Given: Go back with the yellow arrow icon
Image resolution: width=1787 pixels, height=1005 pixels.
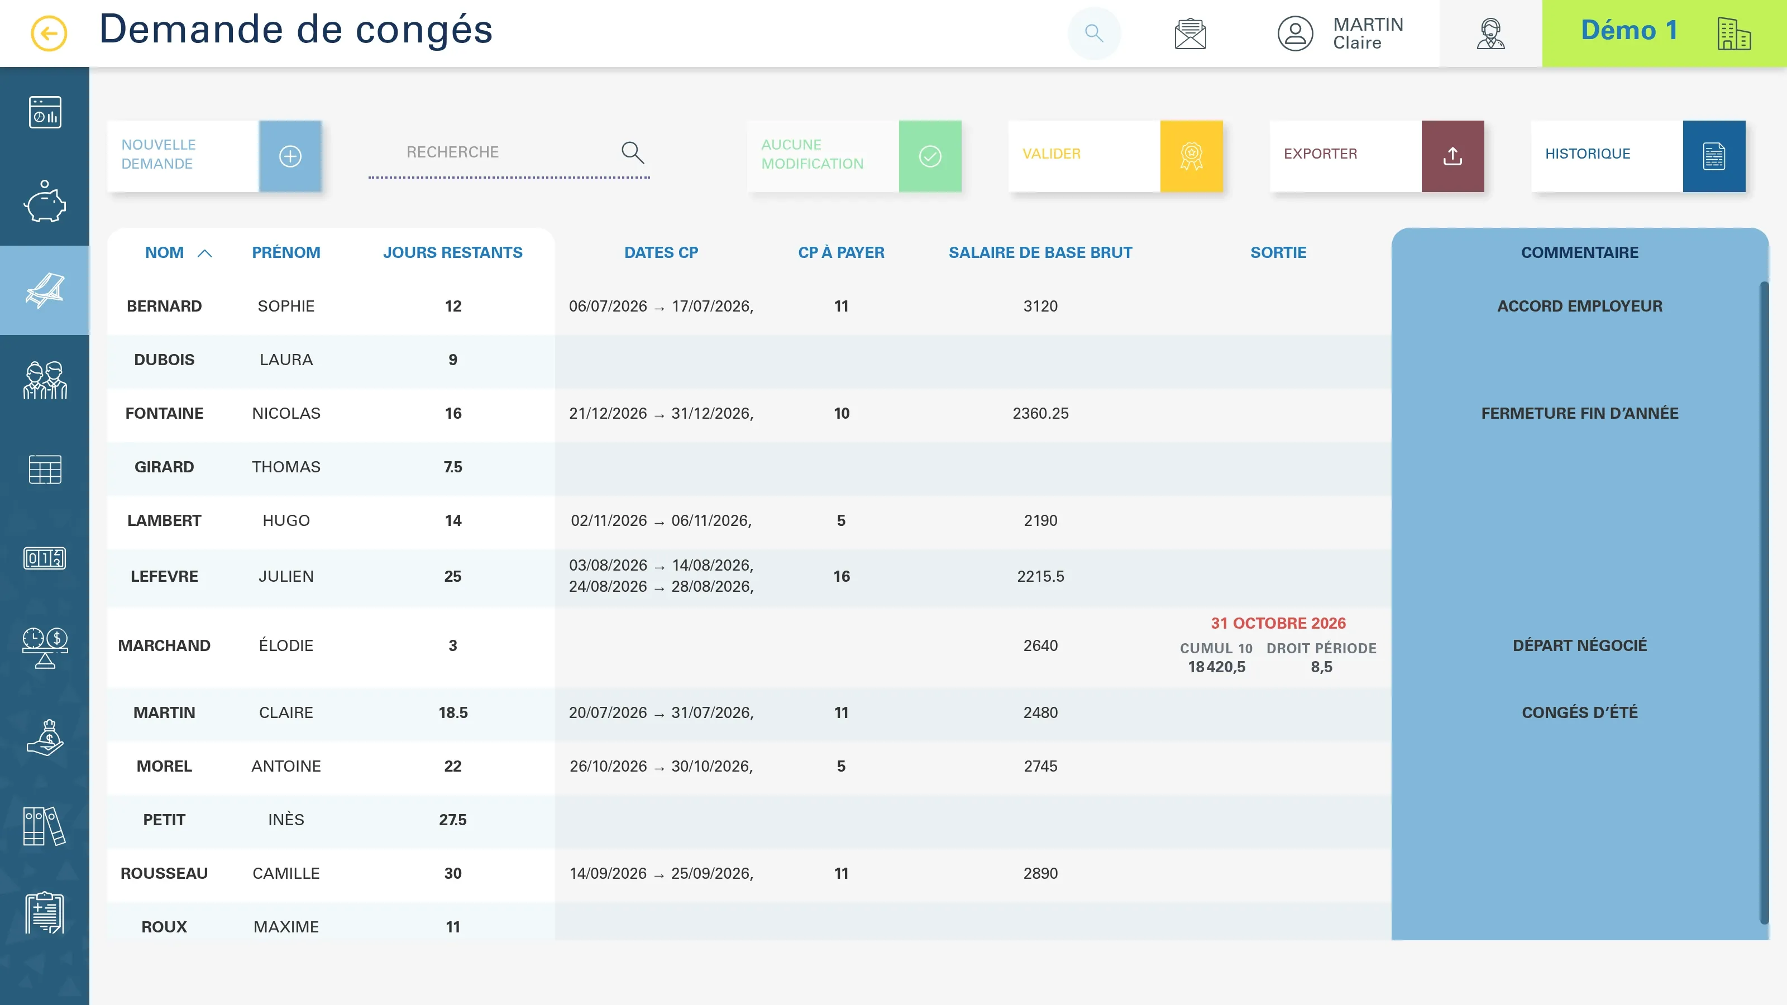Looking at the screenshot, I should tap(49, 33).
